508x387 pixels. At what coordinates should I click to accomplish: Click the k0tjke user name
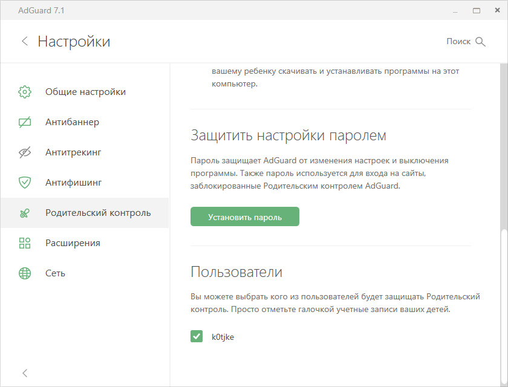pyautogui.click(x=223, y=337)
